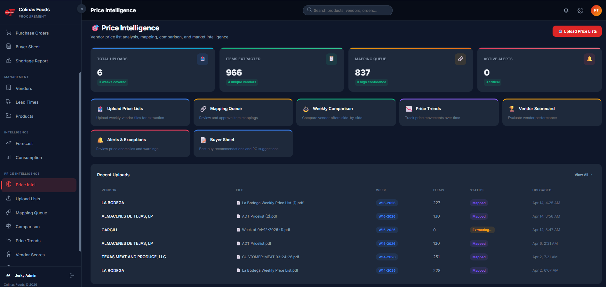Open Products in the sidebar
Screen dimensions: 606x287
pos(39,116)
